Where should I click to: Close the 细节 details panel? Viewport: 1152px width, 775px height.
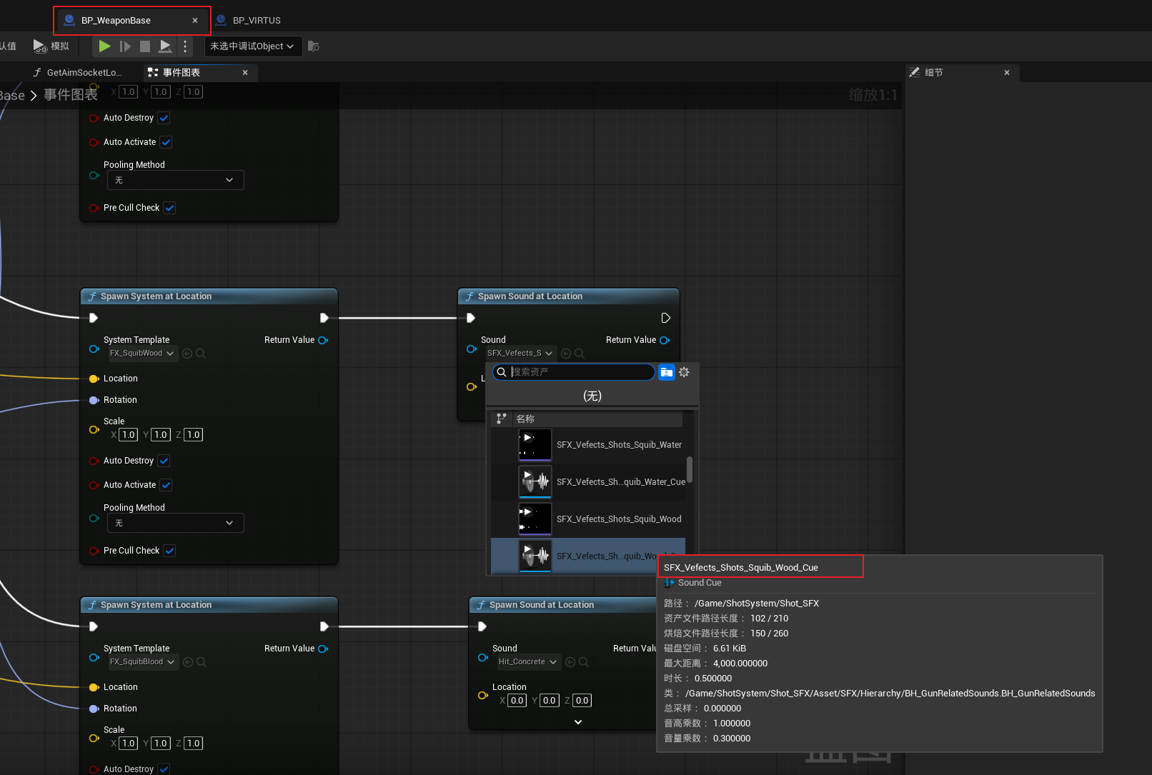tap(1007, 72)
